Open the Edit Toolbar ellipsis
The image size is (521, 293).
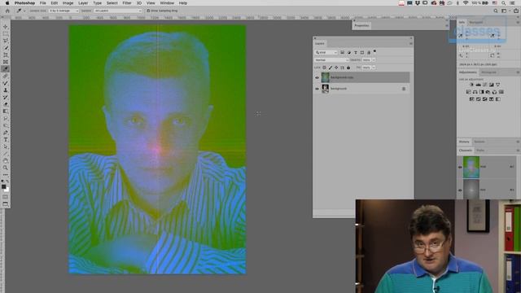point(6,175)
